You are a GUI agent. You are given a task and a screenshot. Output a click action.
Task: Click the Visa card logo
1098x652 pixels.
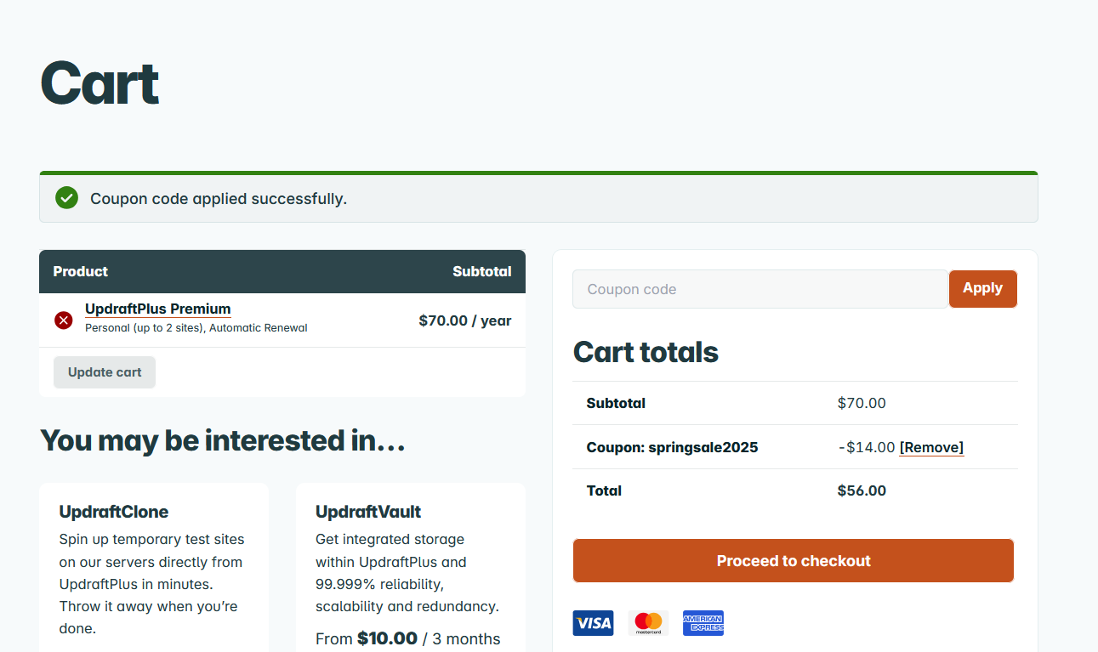pos(593,623)
